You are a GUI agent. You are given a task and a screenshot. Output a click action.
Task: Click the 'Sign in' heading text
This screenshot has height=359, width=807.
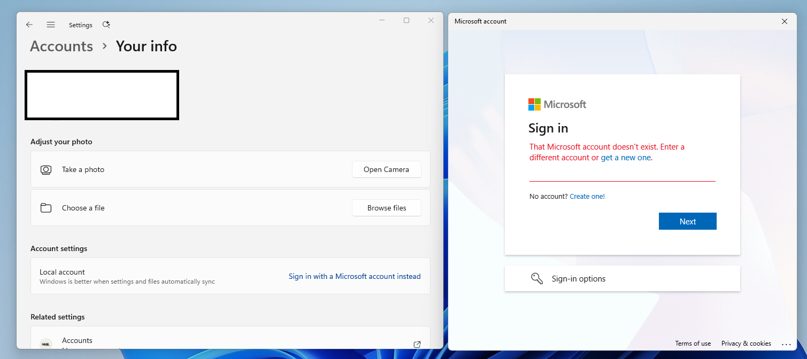[548, 128]
